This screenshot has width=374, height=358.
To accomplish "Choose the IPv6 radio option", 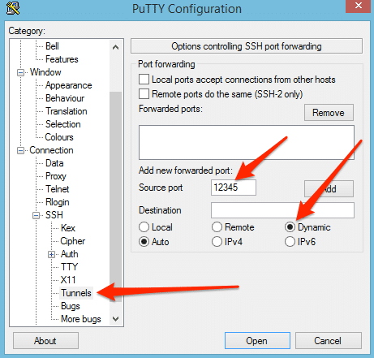I will (290, 242).
